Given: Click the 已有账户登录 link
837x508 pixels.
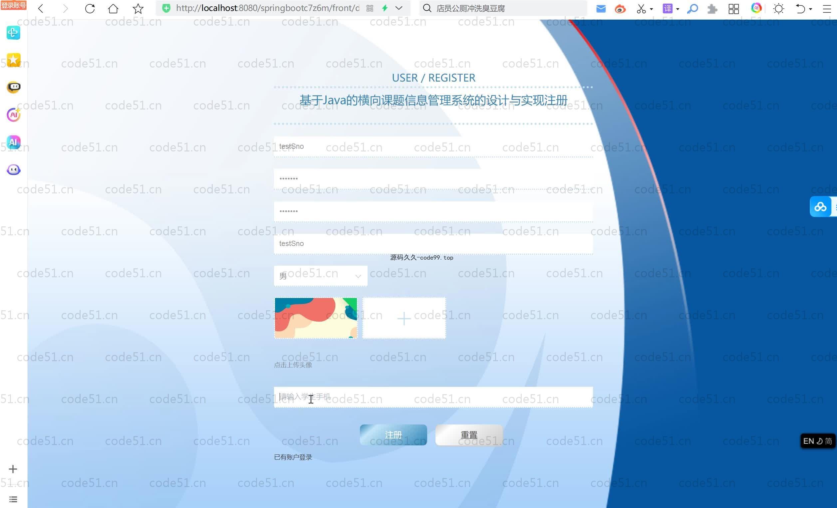Looking at the screenshot, I should (293, 457).
